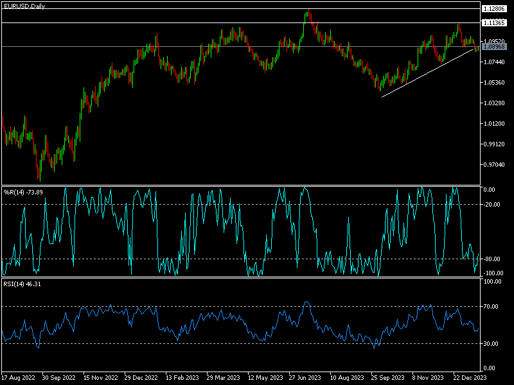Viewport: 514px width, 385px height.
Task: Click the 22 Dec 2023 date label
Action: click(x=470, y=377)
